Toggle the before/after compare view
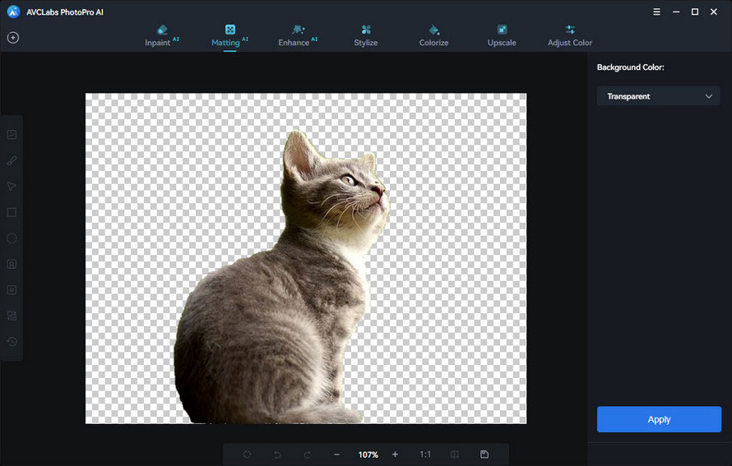Image resolution: width=732 pixels, height=466 pixels. click(x=455, y=454)
